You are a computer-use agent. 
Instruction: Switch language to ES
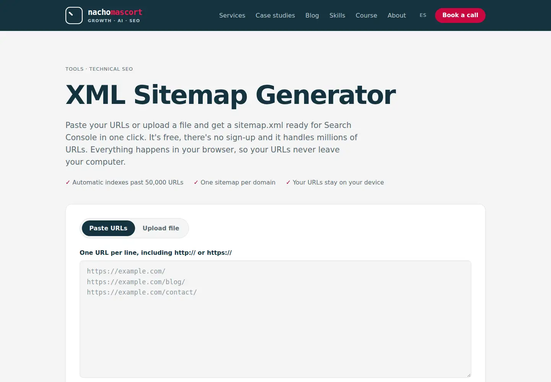(423, 15)
